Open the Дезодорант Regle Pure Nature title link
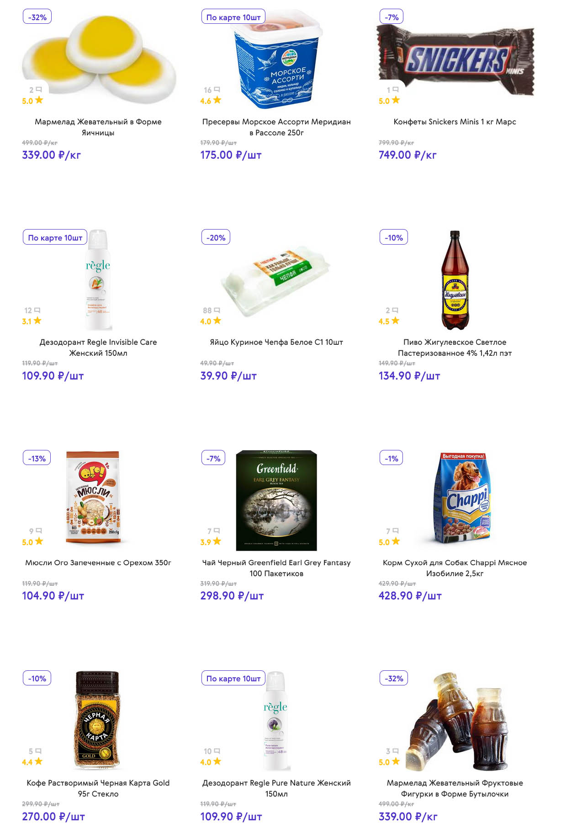 pyautogui.click(x=276, y=788)
